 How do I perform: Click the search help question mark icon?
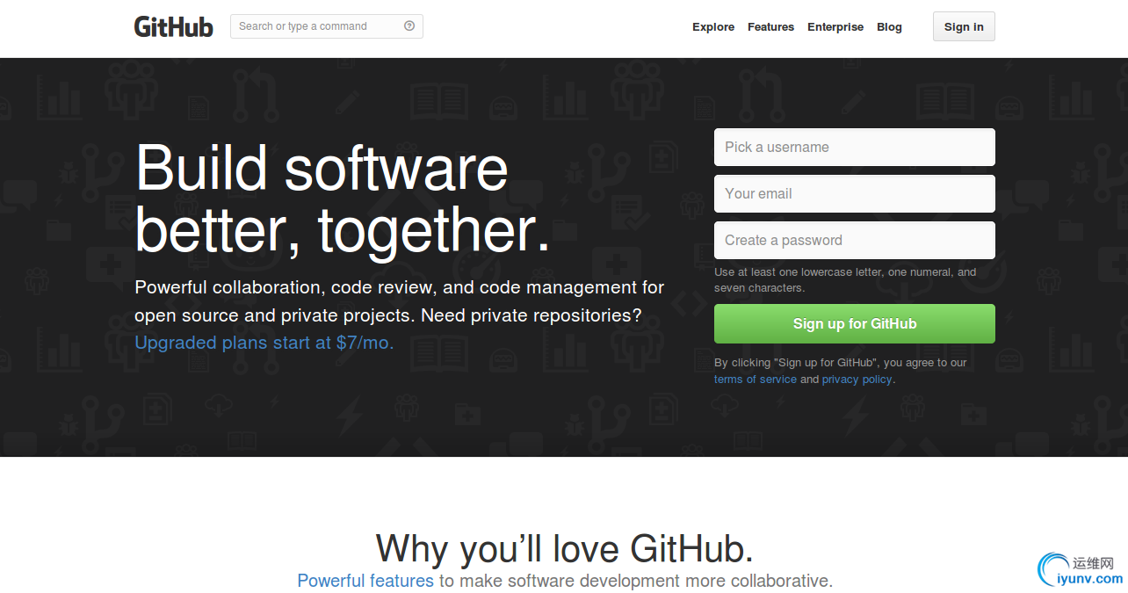click(x=409, y=26)
